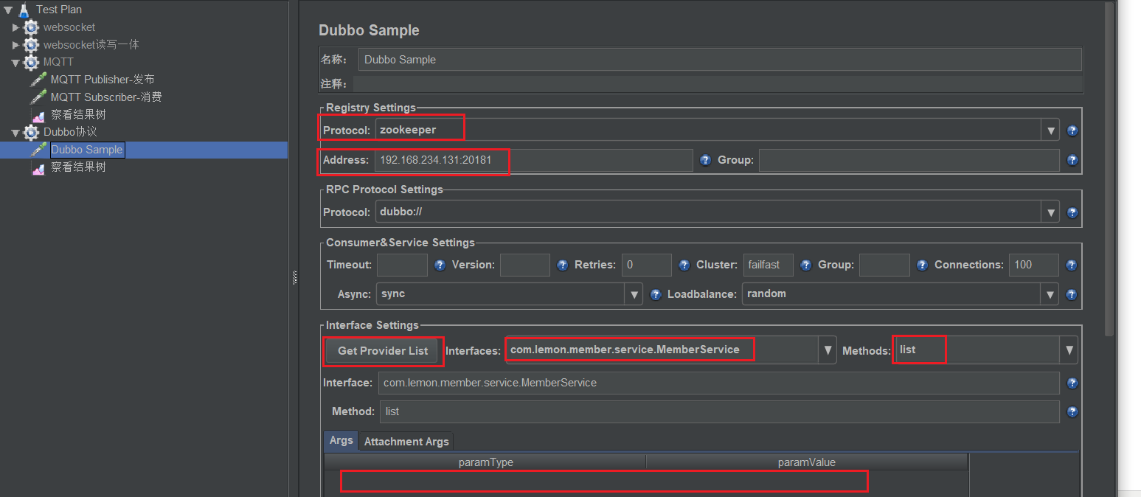Click the Dubbo Sample sampler icon
Screen dimensions: 1141x497
(38, 150)
